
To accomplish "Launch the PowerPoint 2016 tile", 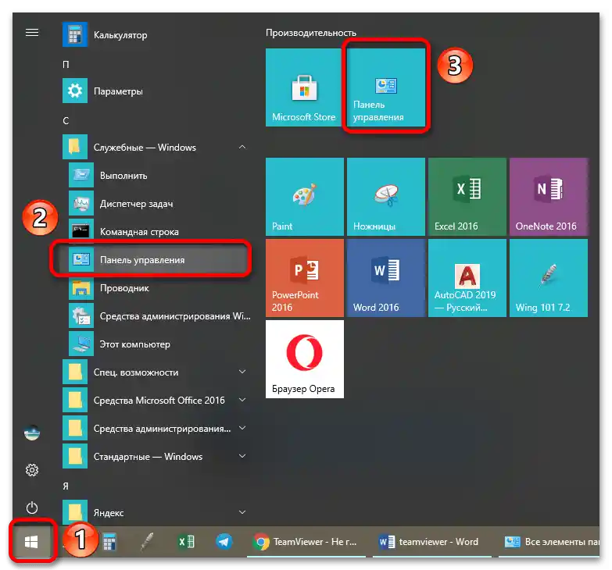I will coord(305,278).
